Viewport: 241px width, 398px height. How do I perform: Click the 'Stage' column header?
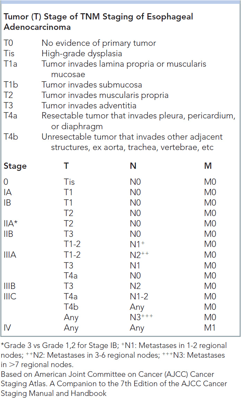tap(15, 166)
